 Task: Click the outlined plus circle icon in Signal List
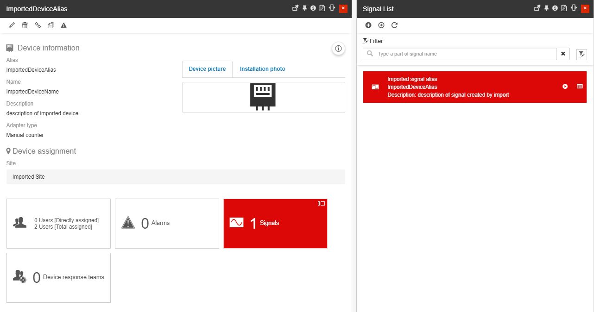[x=381, y=25]
